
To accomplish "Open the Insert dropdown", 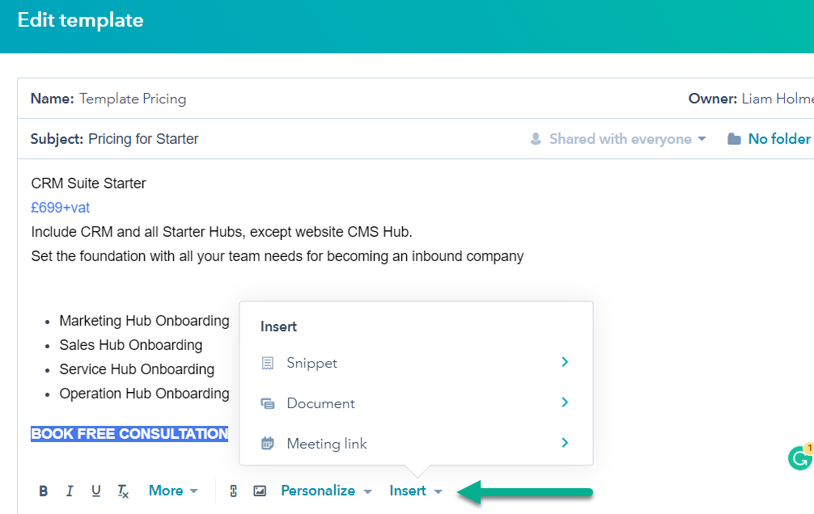I will 415,491.
